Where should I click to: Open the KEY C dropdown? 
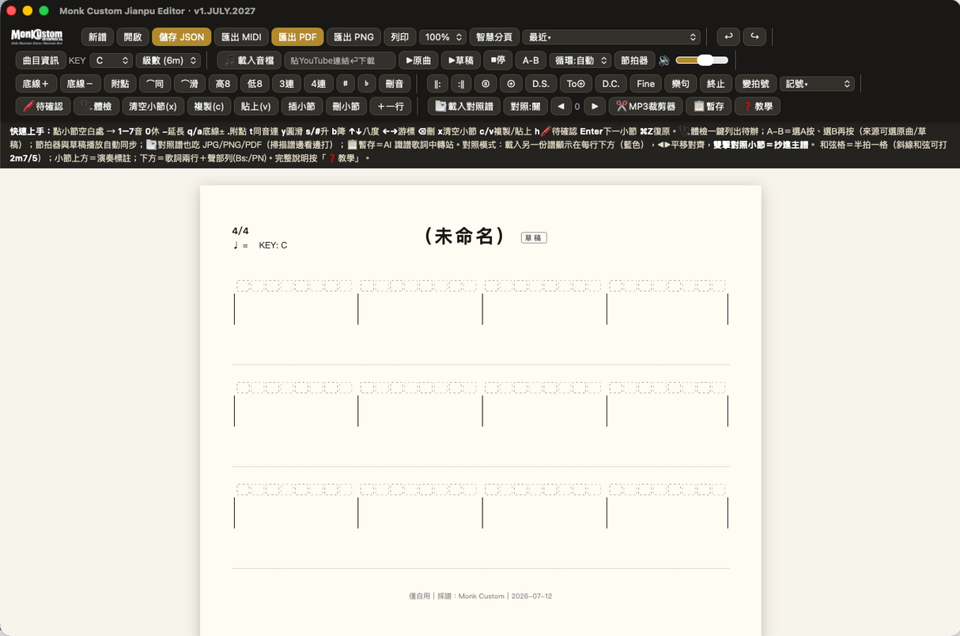111,60
